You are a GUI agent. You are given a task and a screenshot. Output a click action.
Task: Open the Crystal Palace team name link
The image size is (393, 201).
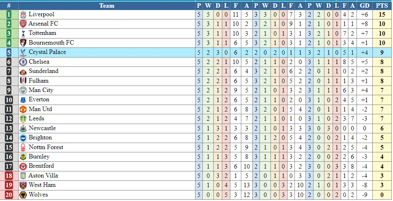click(x=47, y=52)
